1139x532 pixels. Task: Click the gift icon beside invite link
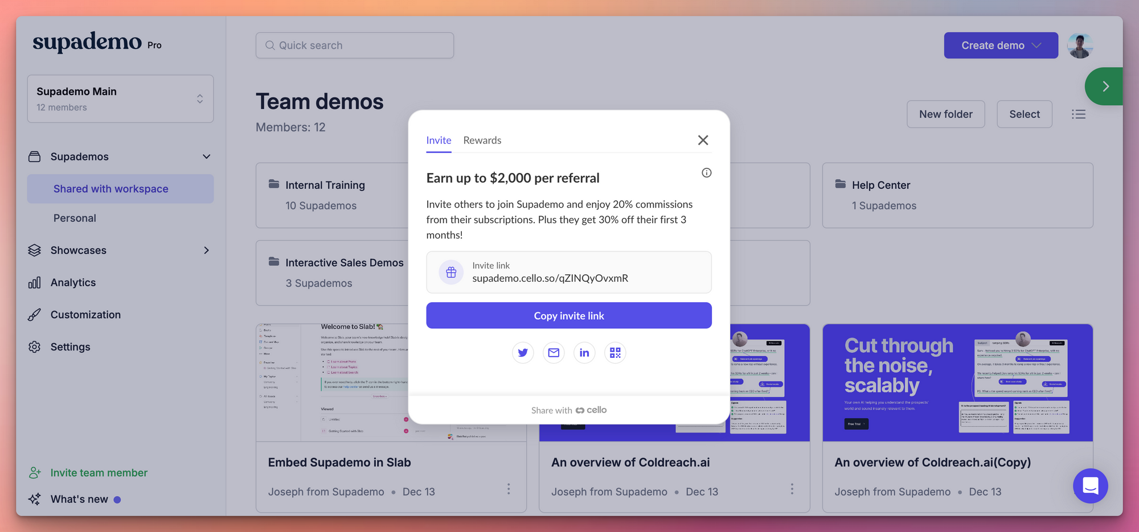[x=451, y=273]
